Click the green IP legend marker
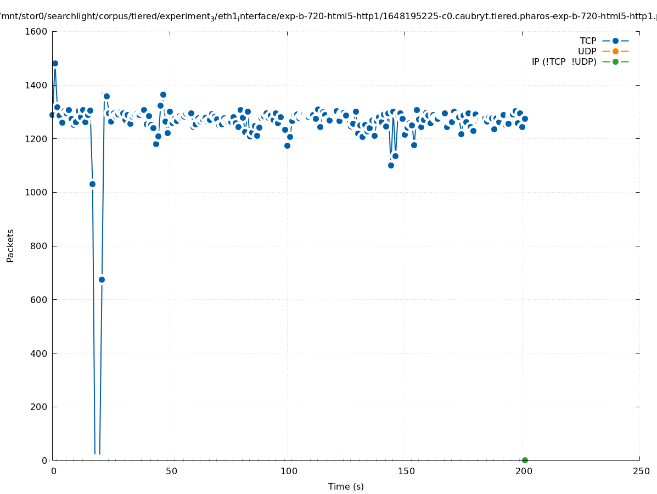 click(x=615, y=61)
